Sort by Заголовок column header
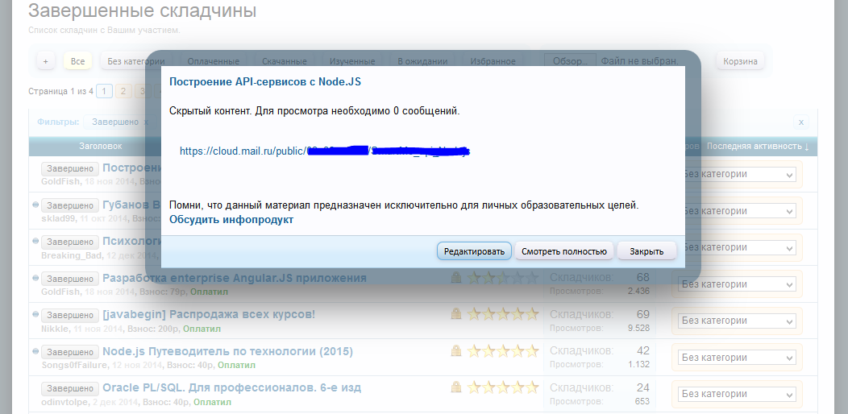The image size is (848, 414). tap(101, 146)
